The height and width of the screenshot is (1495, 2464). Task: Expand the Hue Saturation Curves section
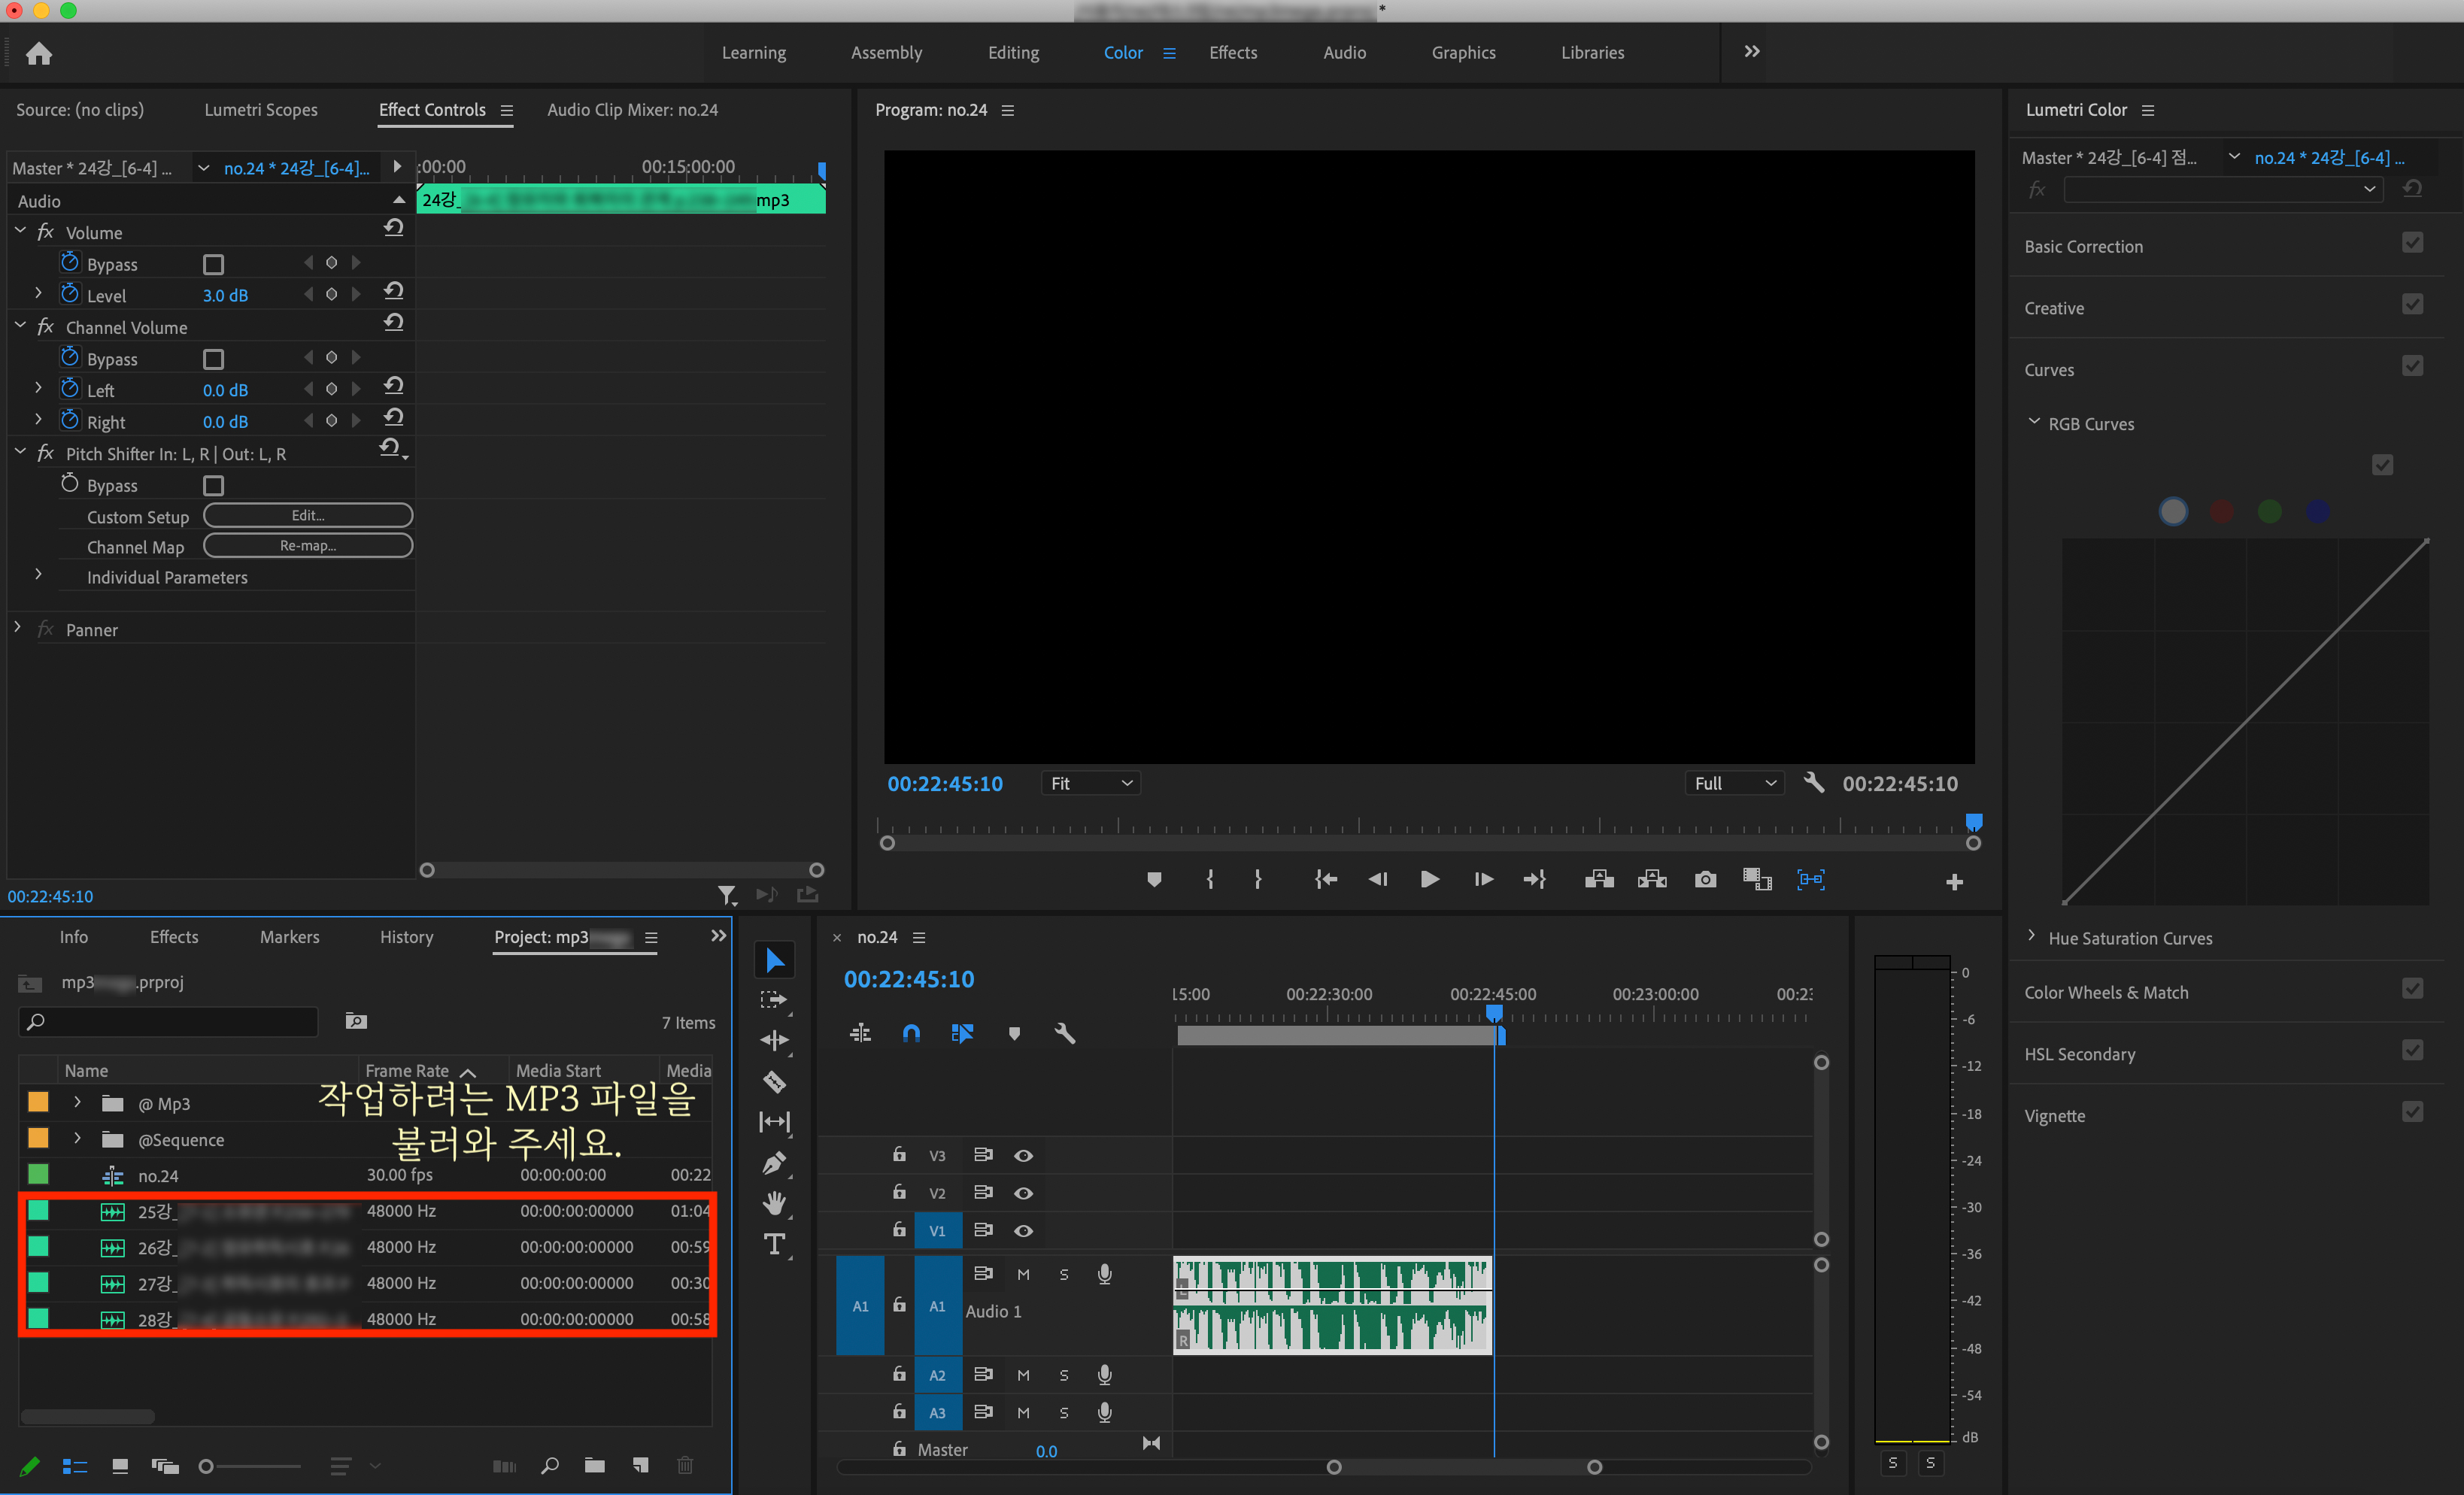point(2031,936)
